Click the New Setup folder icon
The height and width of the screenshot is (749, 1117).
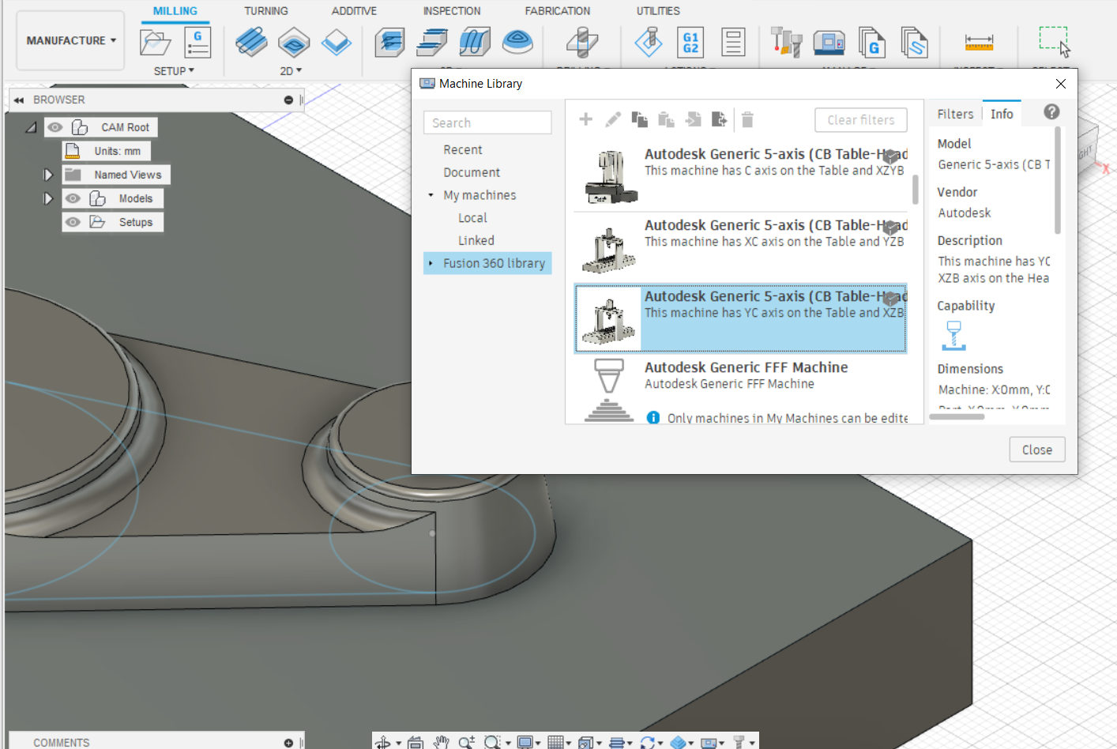tap(155, 42)
